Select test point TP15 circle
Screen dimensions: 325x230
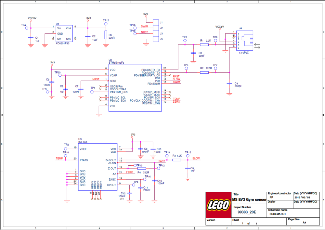[x=188, y=156]
